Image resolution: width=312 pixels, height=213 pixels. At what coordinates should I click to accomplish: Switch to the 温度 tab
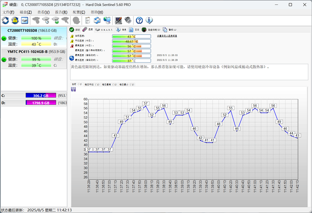coord(87,30)
